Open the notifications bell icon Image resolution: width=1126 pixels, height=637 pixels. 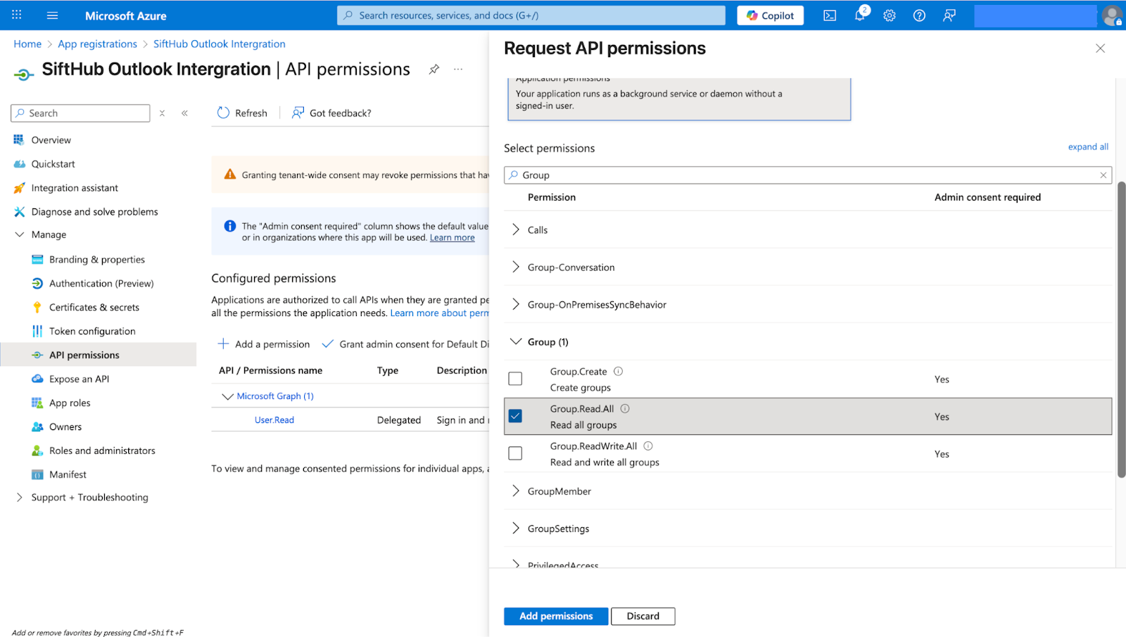click(x=859, y=15)
